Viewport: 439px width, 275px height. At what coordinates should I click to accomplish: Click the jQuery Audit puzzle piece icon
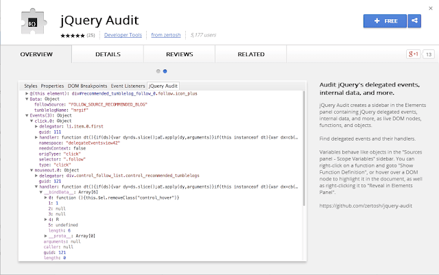(33, 21)
